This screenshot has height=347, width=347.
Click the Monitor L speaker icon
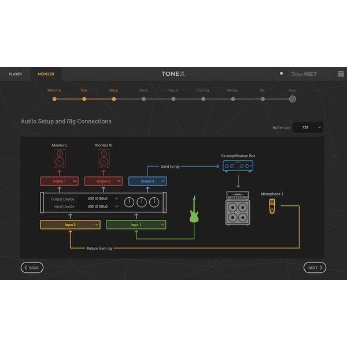[59, 158]
